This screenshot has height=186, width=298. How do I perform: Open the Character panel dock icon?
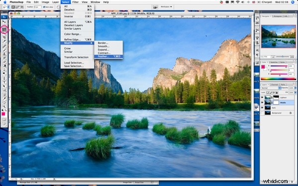pos(257,50)
